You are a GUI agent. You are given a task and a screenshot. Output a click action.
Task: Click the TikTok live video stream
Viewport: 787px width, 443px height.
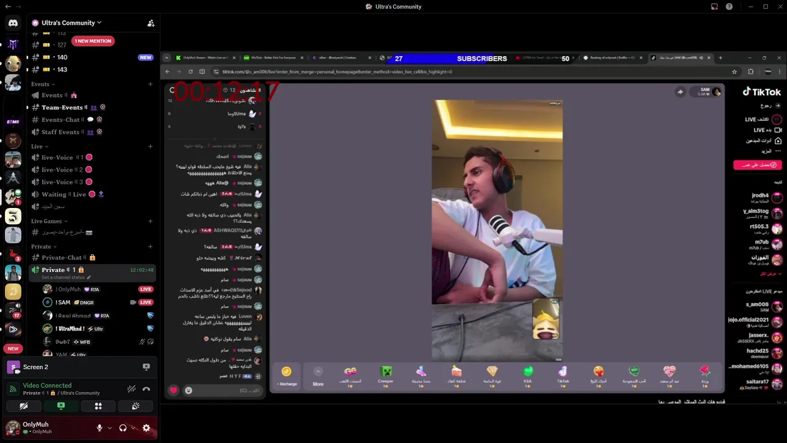point(497,230)
